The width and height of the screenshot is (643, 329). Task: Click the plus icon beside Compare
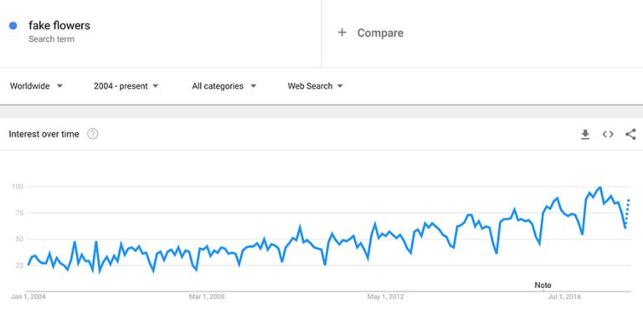[x=342, y=33]
